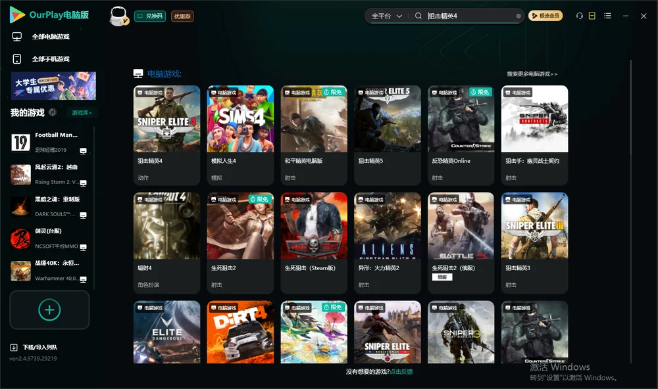The image size is (658, 389).
Task: Click the Rising Storm 2 game icon
Action: pos(20,175)
